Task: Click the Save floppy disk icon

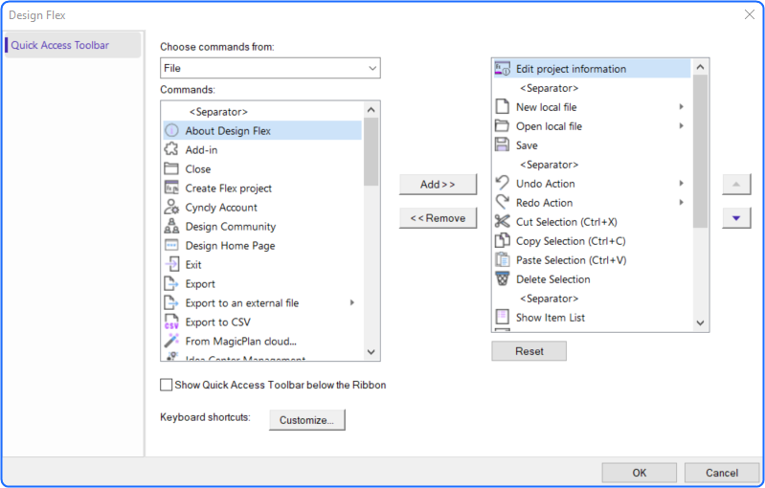Action: click(503, 144)
